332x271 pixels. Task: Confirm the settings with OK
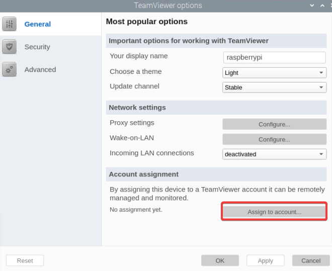(x=220, y=260)
